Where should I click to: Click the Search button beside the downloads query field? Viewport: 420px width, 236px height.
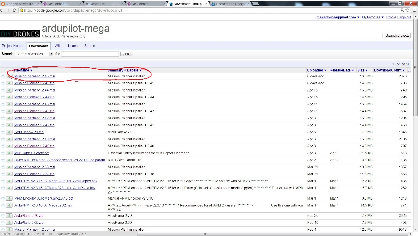(x=126, y=54)
